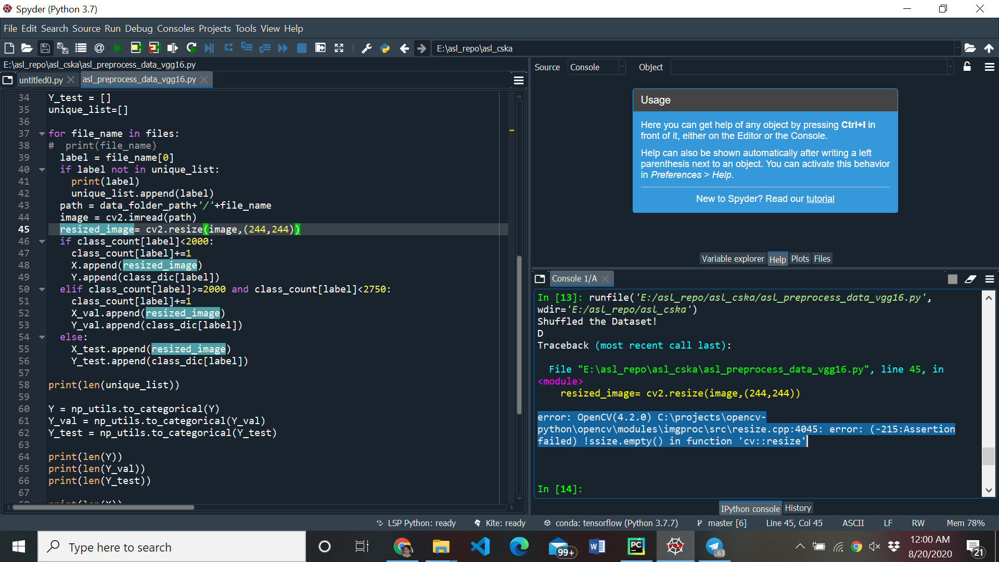Clear console with the eraser icon

(970, 279)
